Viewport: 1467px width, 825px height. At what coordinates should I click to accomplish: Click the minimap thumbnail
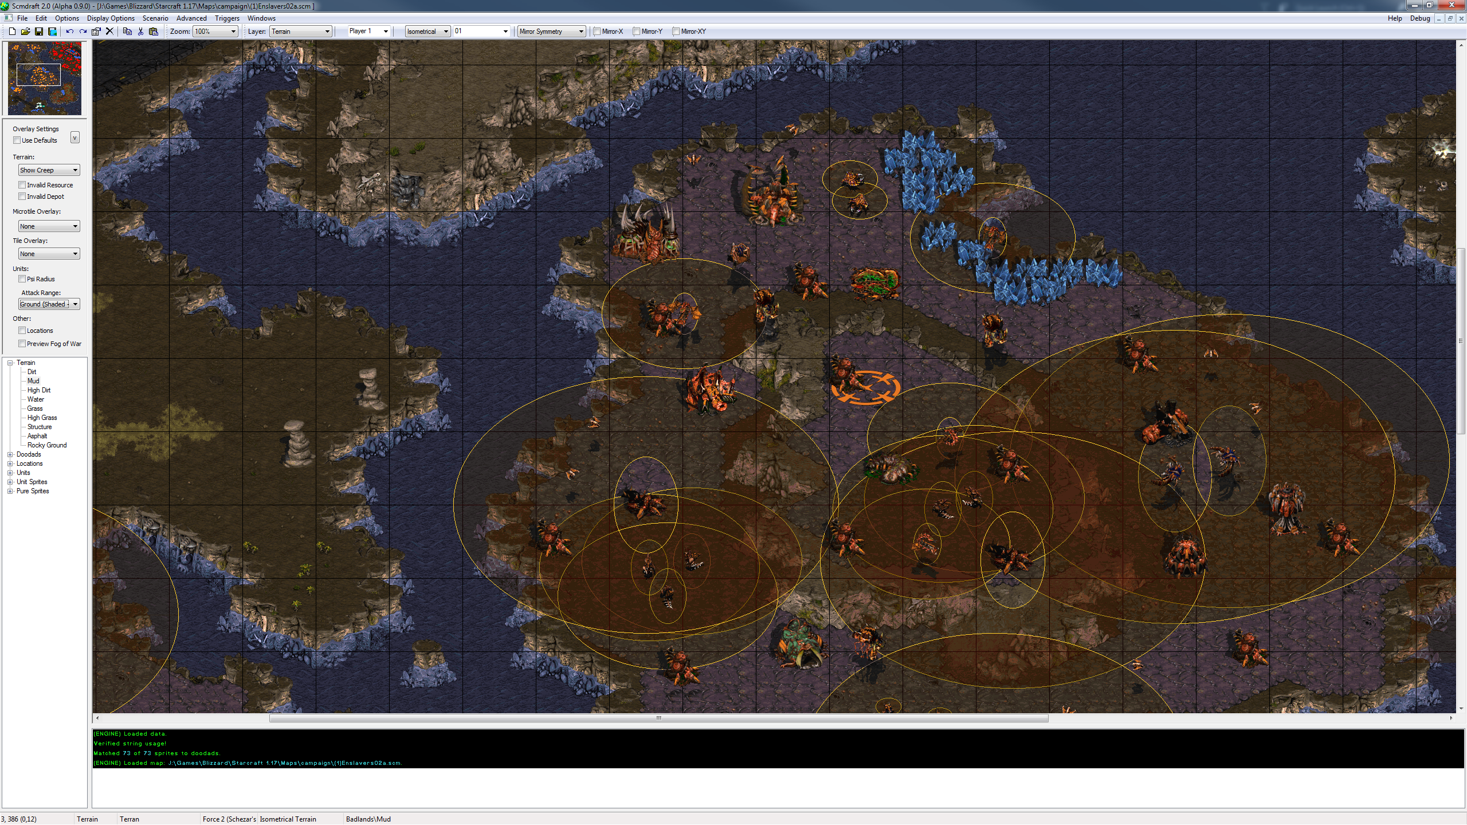coord(45,78)
